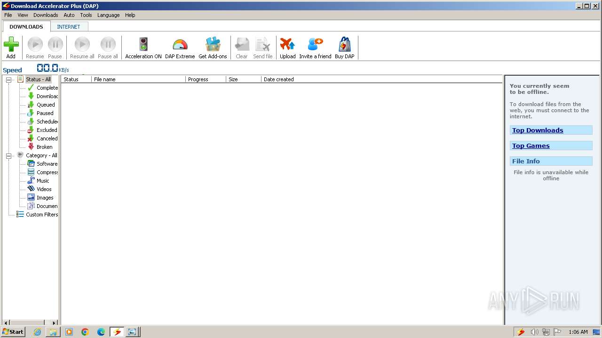Open Microsoft Edge from the taskbar
Screen dimensions: 602x338
pyautogui.click(x=101, y=332)
